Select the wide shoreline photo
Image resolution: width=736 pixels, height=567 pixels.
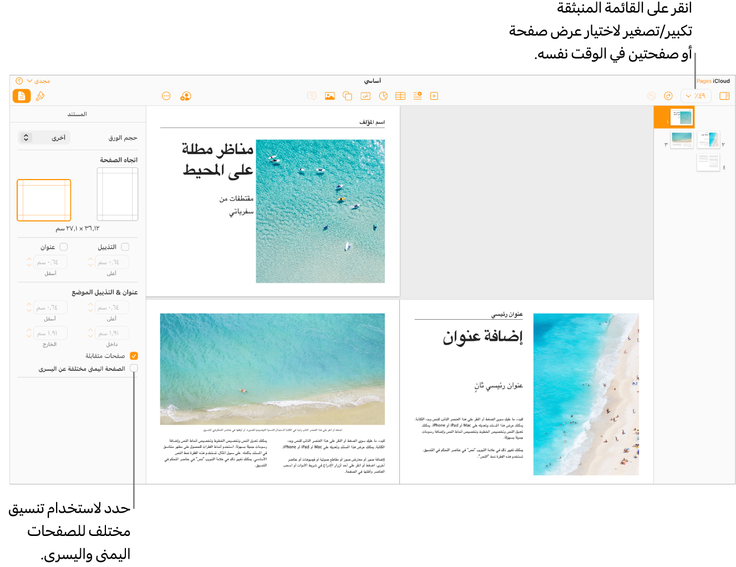[272, 369]
